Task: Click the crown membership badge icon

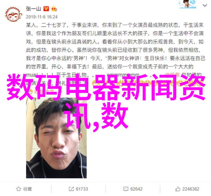Action: (54, 9)
